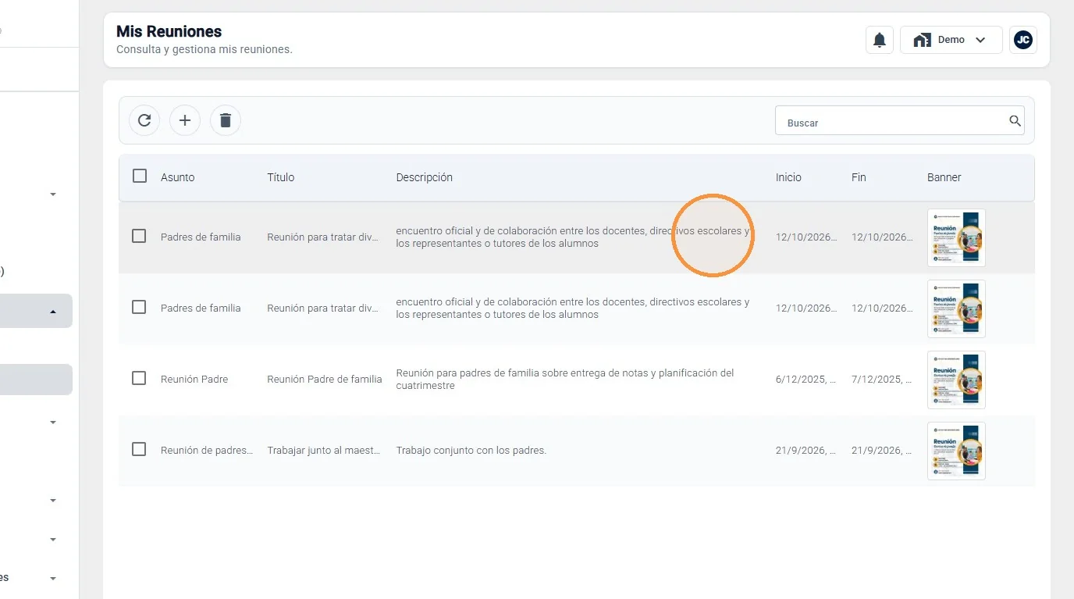1074x599 pixels.
Task: Click the "Mis Reuniones" page title
Action: click(x=169, y=31)
